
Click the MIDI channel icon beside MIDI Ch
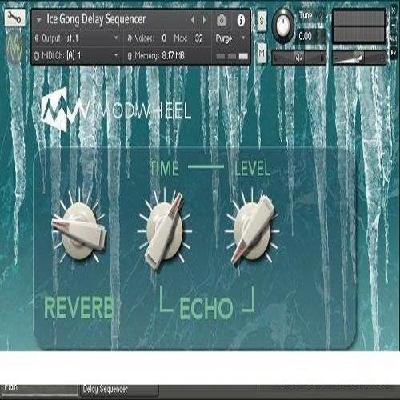[x=37, y=56]
